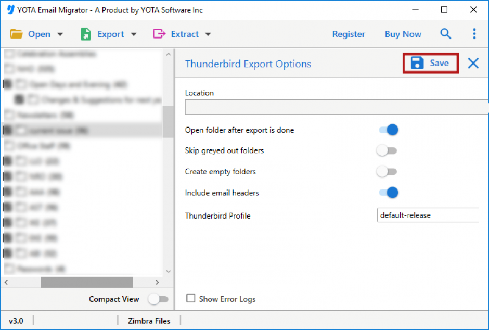Viewport: 489px width, 330px height.
Task: Click the YOTA logo in title bar
Action: [10, 10]
